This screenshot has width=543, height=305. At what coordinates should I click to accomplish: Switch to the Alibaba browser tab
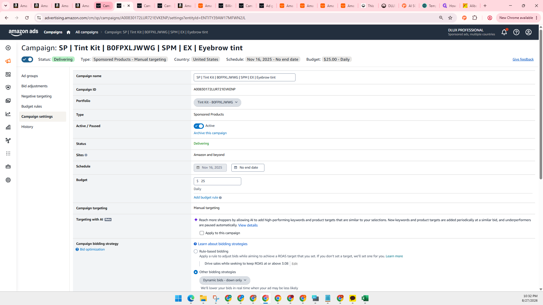[470, 6]
